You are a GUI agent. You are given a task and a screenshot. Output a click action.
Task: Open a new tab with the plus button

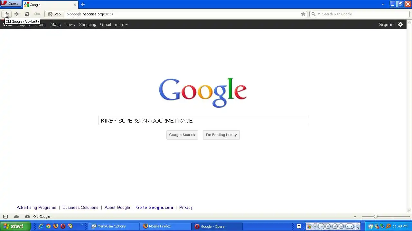tap(83, 4)
